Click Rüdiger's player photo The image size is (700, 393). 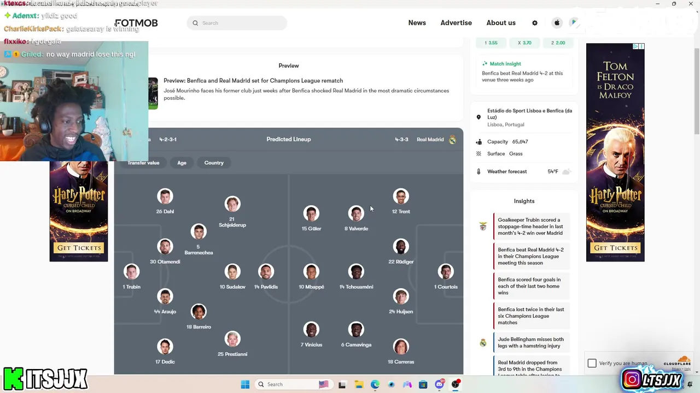401,247
